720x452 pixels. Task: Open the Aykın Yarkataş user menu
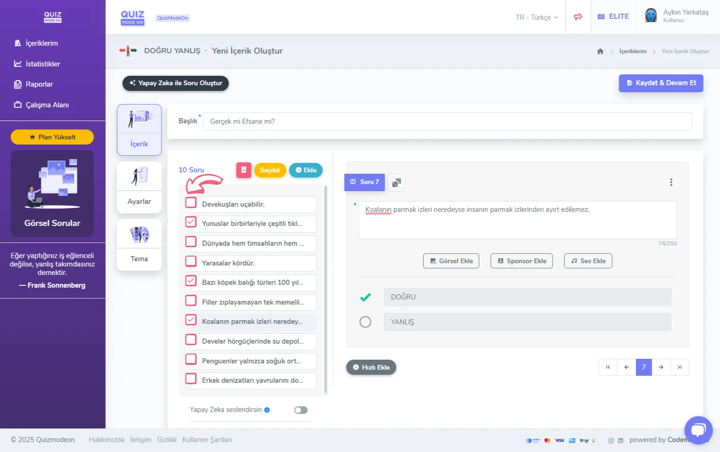click(x=677, y=16)
